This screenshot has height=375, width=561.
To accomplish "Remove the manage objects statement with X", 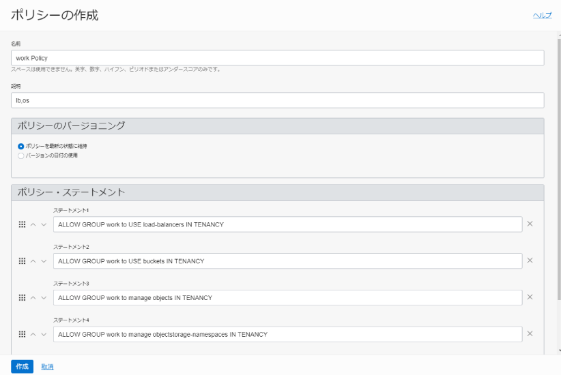I will [530, 297].
